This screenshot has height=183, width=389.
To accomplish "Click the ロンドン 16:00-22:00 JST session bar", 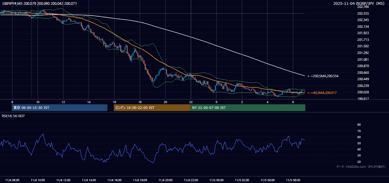I will click(152, 108).
